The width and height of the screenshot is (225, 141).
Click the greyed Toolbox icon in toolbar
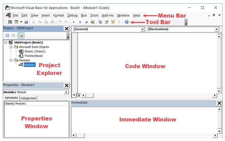[119, 22]
